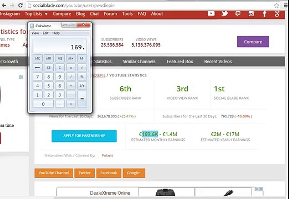This screenshot has height=199, width=289.
Task: Switch to Featured Box tab
Action: (180, 61)
